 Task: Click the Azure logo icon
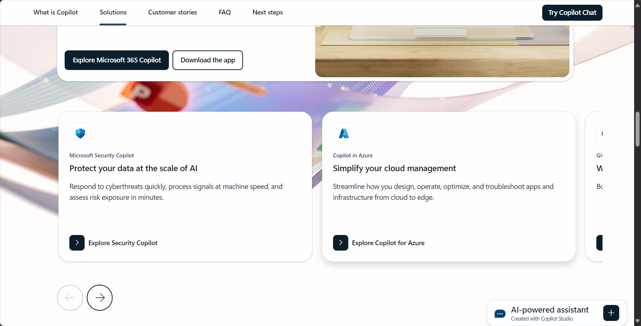tap(344, 133)
